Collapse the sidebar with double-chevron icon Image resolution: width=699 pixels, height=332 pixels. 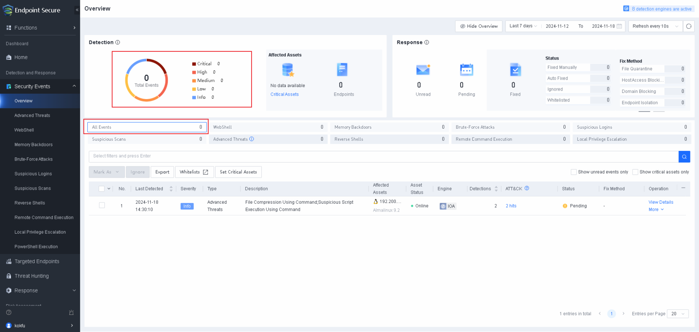tap(77, 10)
